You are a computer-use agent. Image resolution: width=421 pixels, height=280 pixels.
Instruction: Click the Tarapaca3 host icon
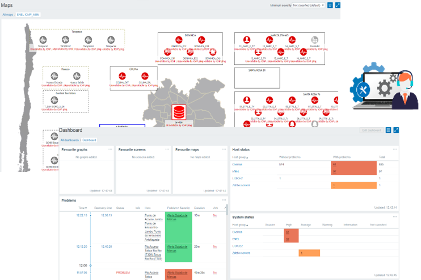click(x=89, y=40)
